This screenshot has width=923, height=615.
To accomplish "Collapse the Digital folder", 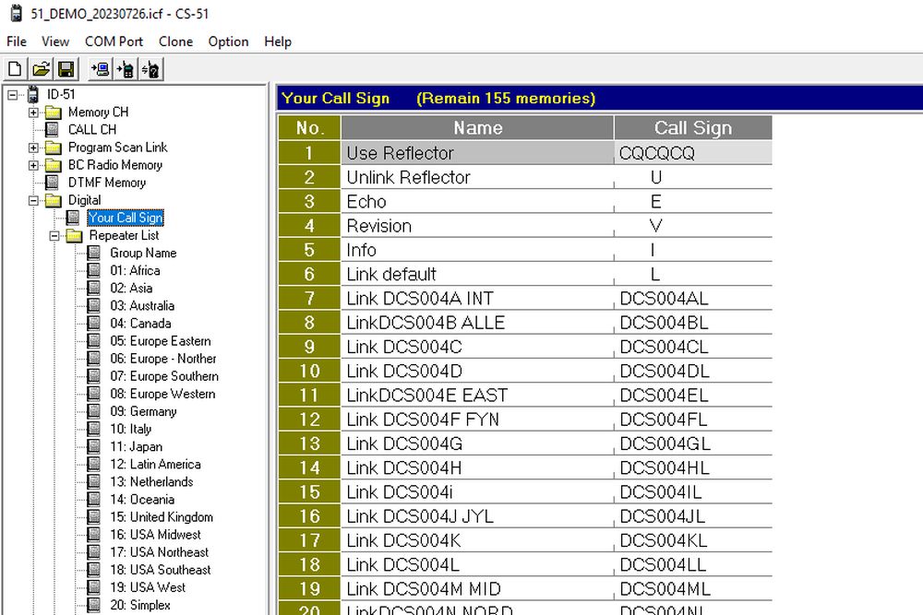I will (x=33, y=200).
